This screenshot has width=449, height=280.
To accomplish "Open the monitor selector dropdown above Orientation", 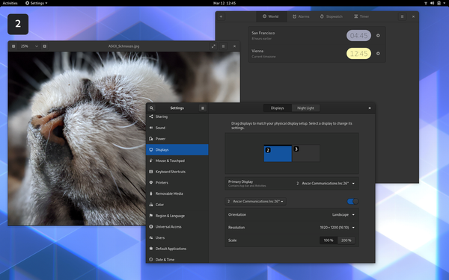I will click(x=255, y=202).
